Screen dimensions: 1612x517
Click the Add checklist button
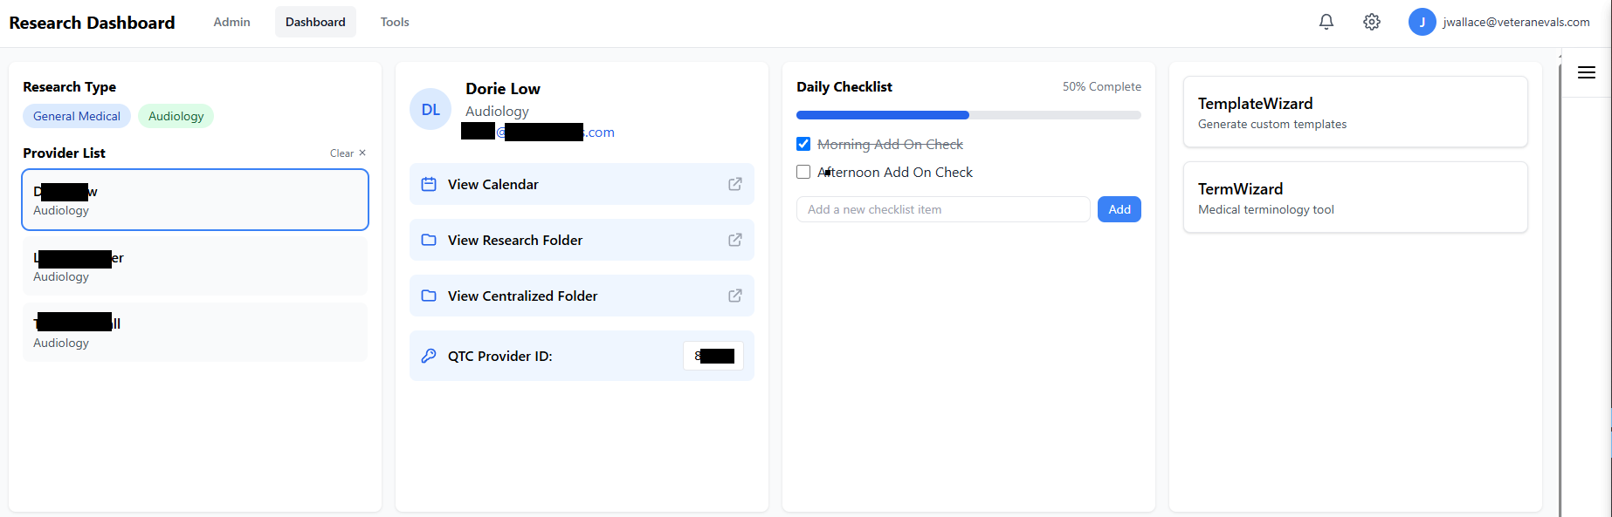[x=1119, y=209]
